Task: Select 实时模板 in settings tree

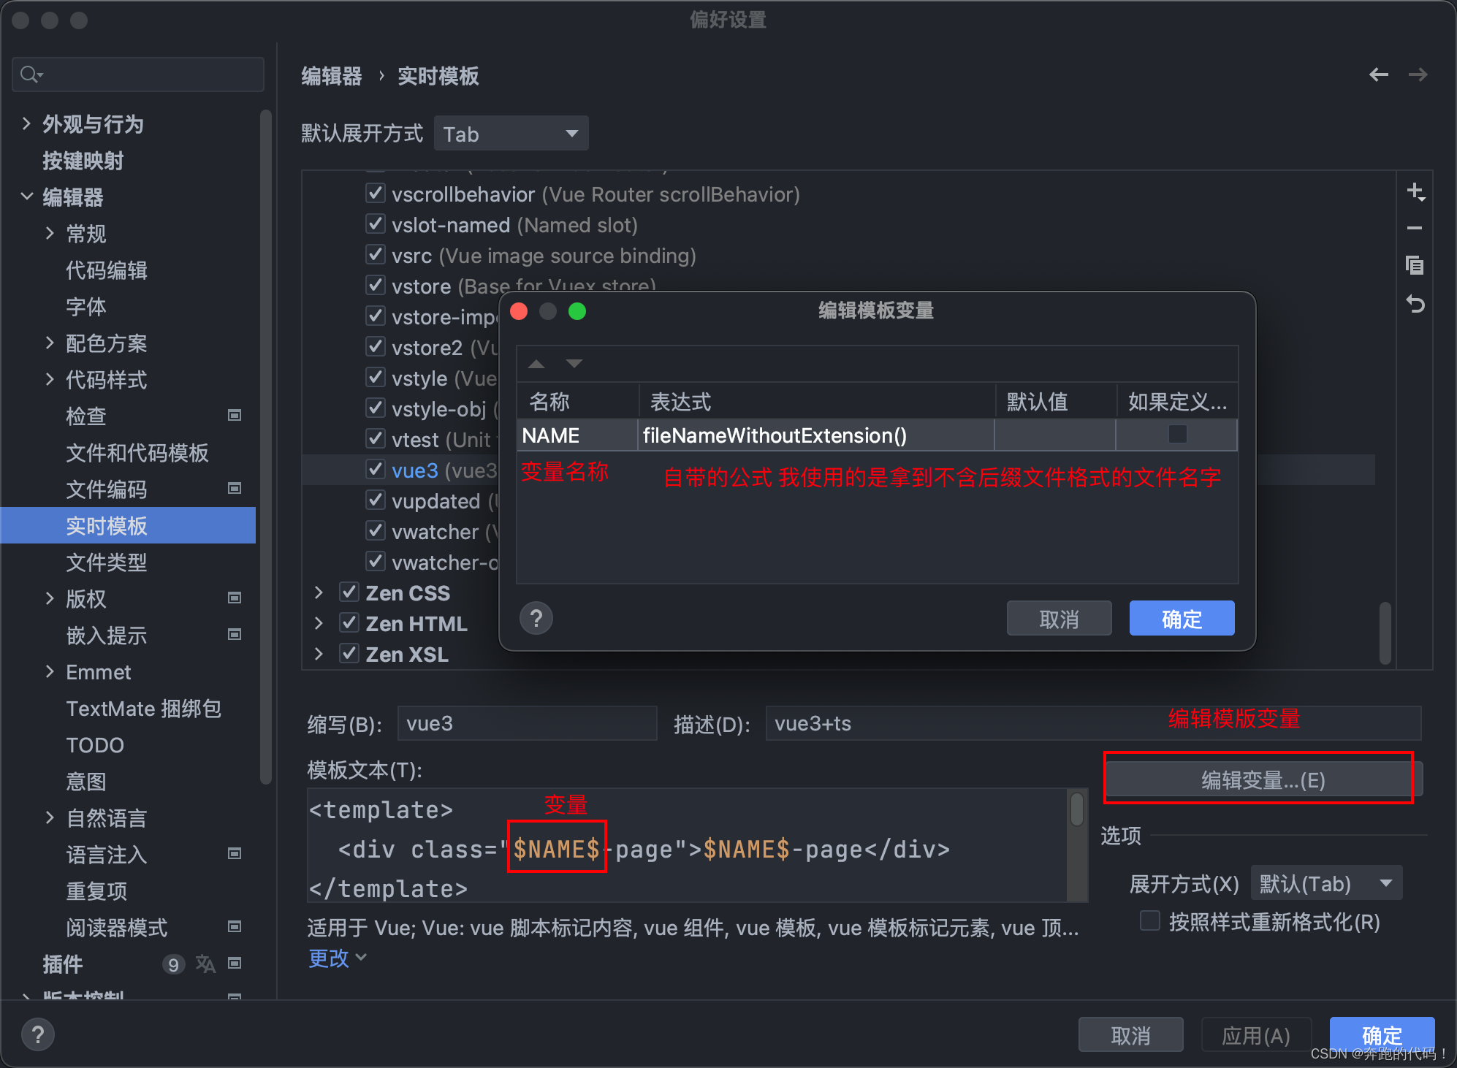Action: pos(129,525)
